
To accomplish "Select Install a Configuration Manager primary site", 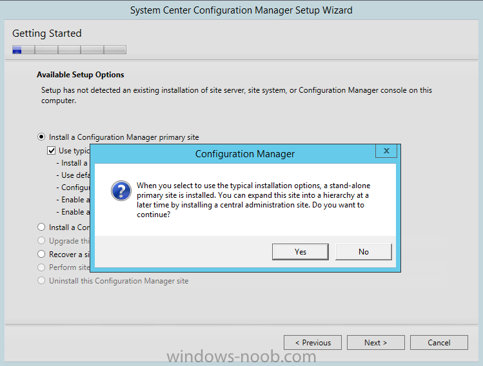I will [x=41, y=137].
